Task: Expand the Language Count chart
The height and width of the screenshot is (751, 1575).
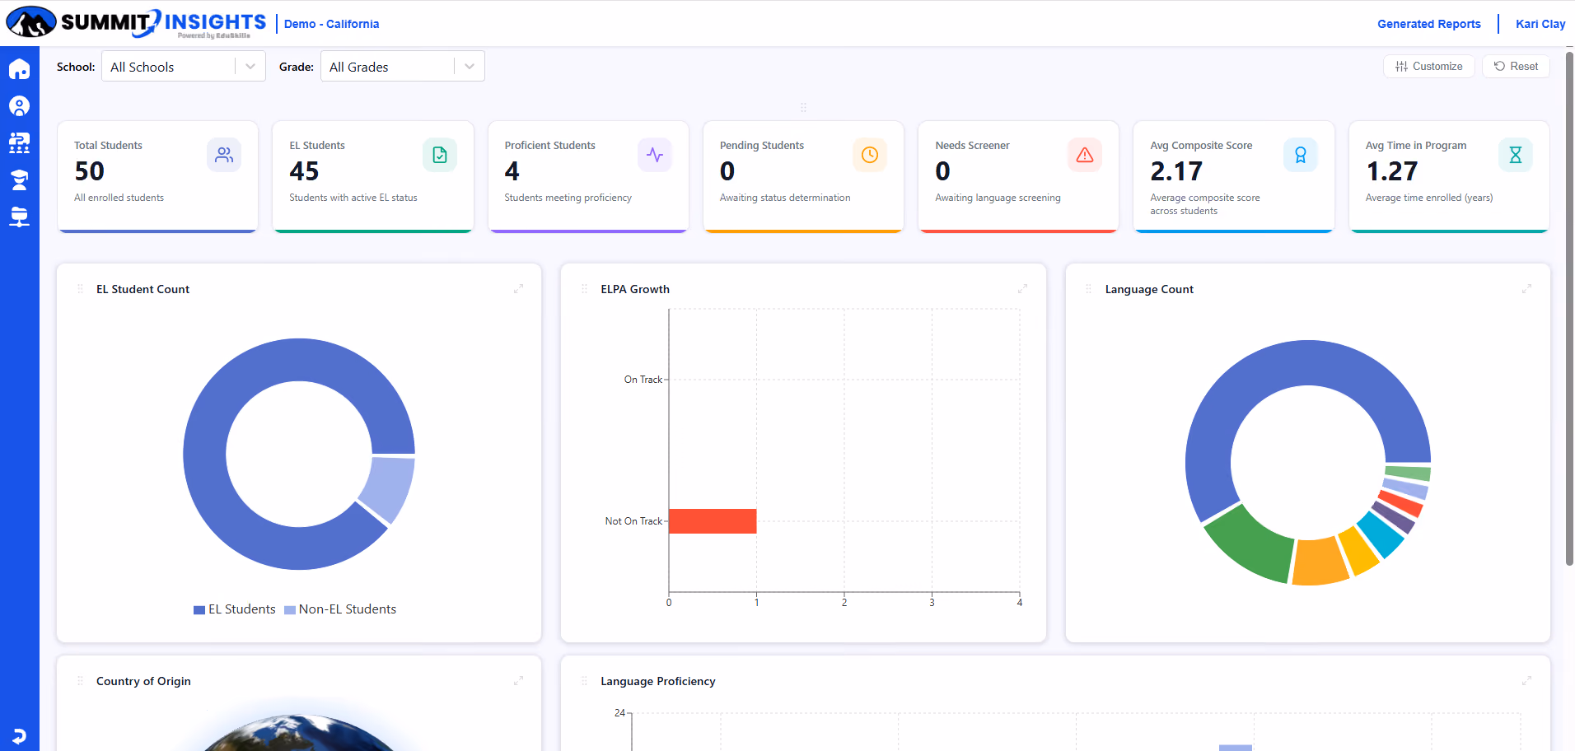Action: [1527, 289]
